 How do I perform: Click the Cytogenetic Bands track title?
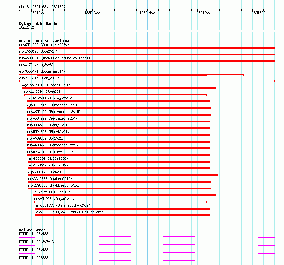point(38,24)
